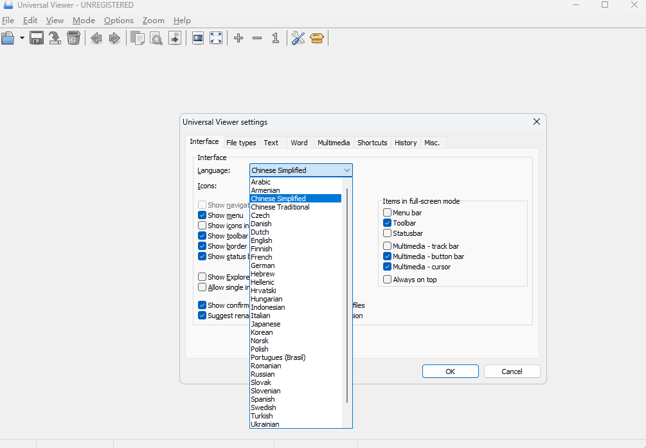The width and height of the screenshot is (646, 448).
Task: Close the Universal Viewer settings dialog
Action: (x=537, y=121)
